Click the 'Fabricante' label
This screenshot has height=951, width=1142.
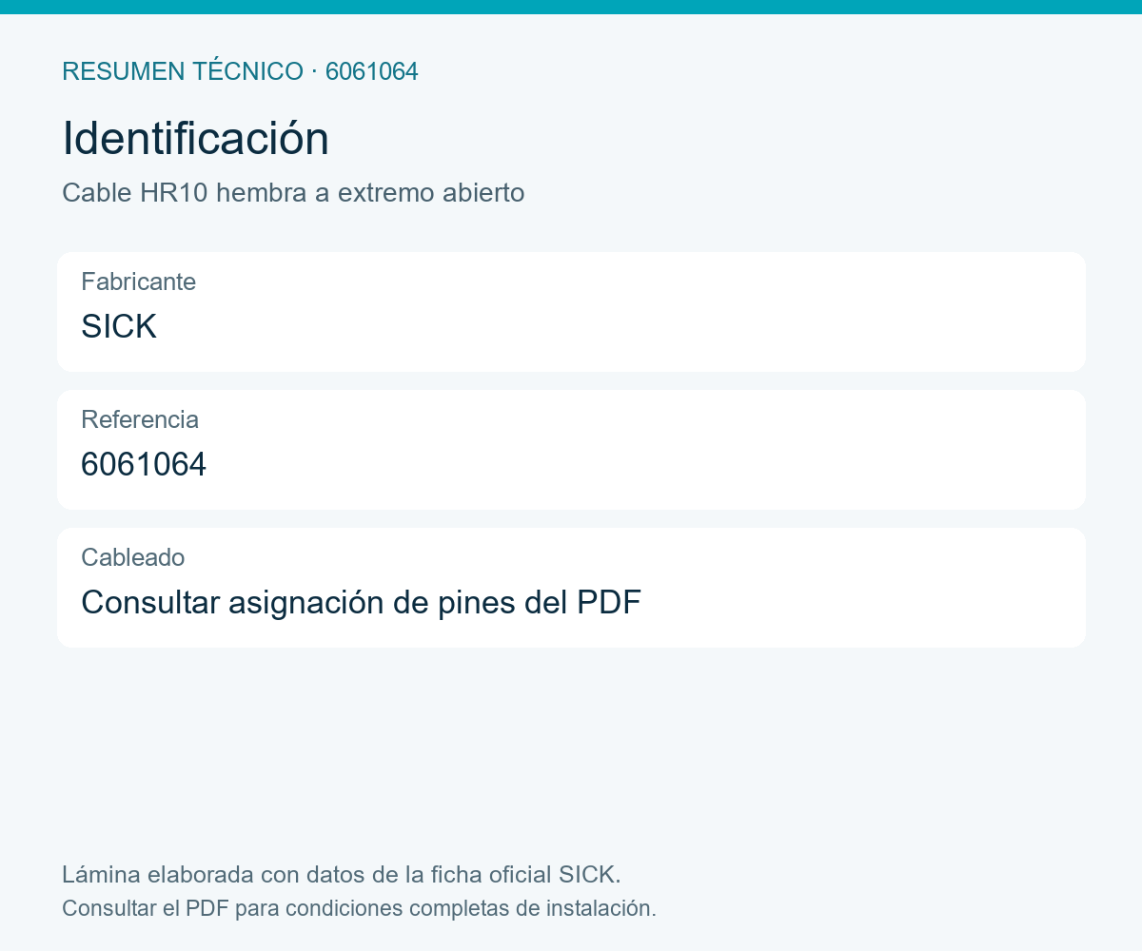[139, 281]
